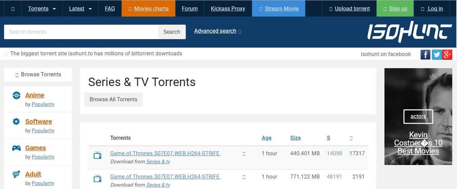Click the TV icon beside the 440.401 MB torrent
The image size is (457, 189).
click(x=97, y=155)
